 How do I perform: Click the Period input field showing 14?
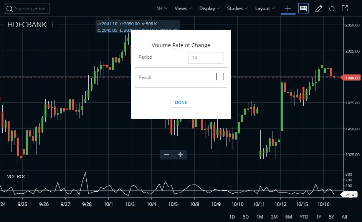(x=205, y=58)
